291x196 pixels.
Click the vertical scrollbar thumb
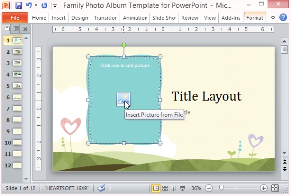284,49
